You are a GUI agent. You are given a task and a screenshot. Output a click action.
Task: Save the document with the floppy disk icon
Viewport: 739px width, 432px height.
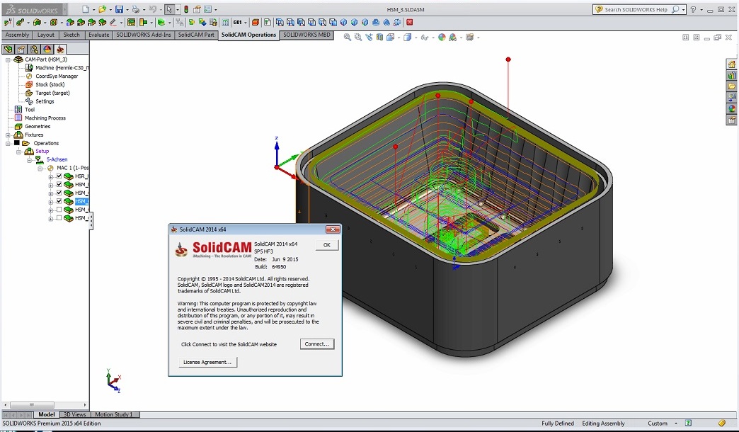(x=119, y=9)
